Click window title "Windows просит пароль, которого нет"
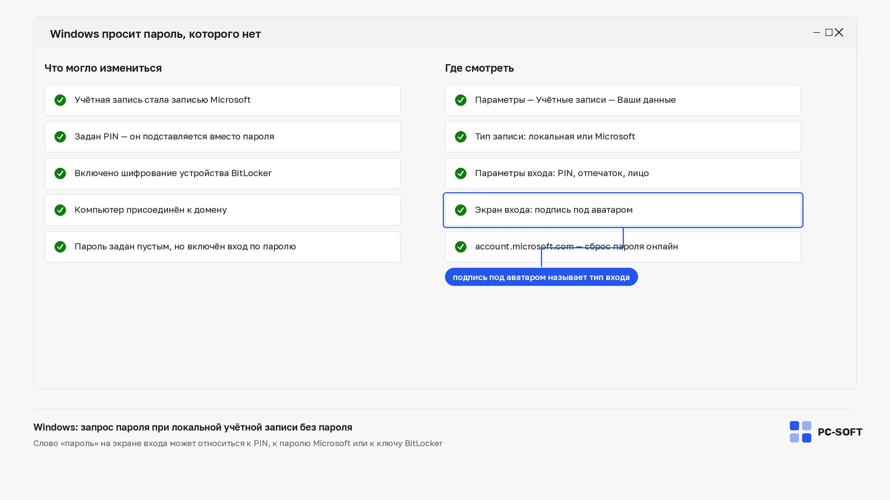The image size is (890, 500). click(155, 34)
